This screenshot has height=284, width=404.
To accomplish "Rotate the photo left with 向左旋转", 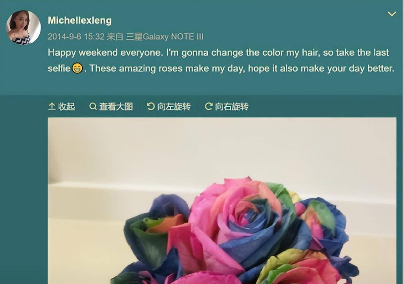I will click(174, 107).
